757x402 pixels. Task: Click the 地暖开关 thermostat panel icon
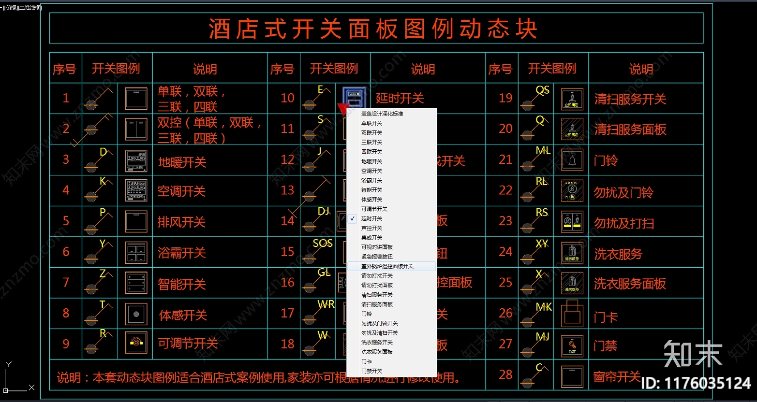(x=136, y=161)
